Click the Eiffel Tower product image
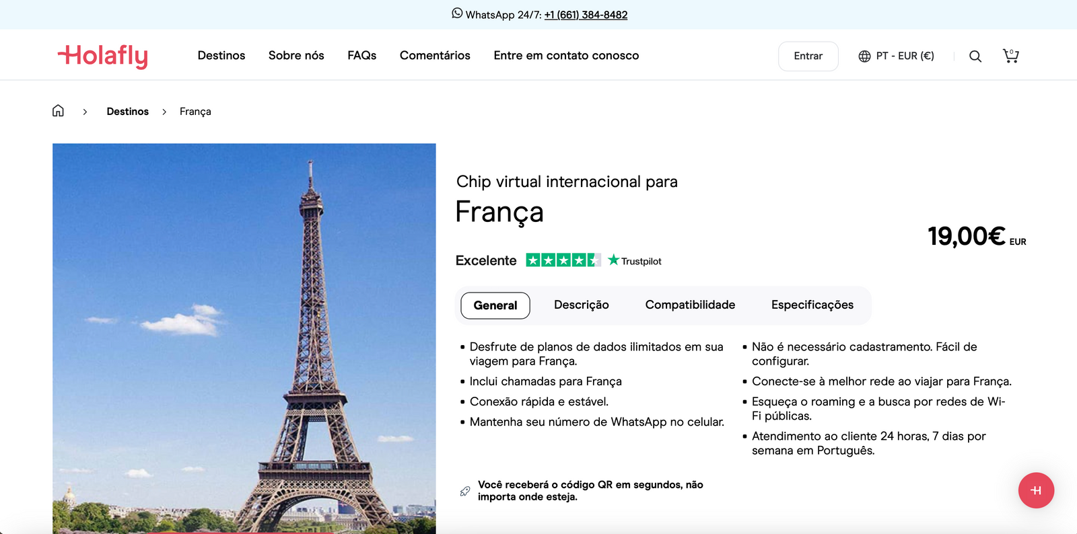The height and width of the screenshot is (534, 1077). (x=244, y=336)
